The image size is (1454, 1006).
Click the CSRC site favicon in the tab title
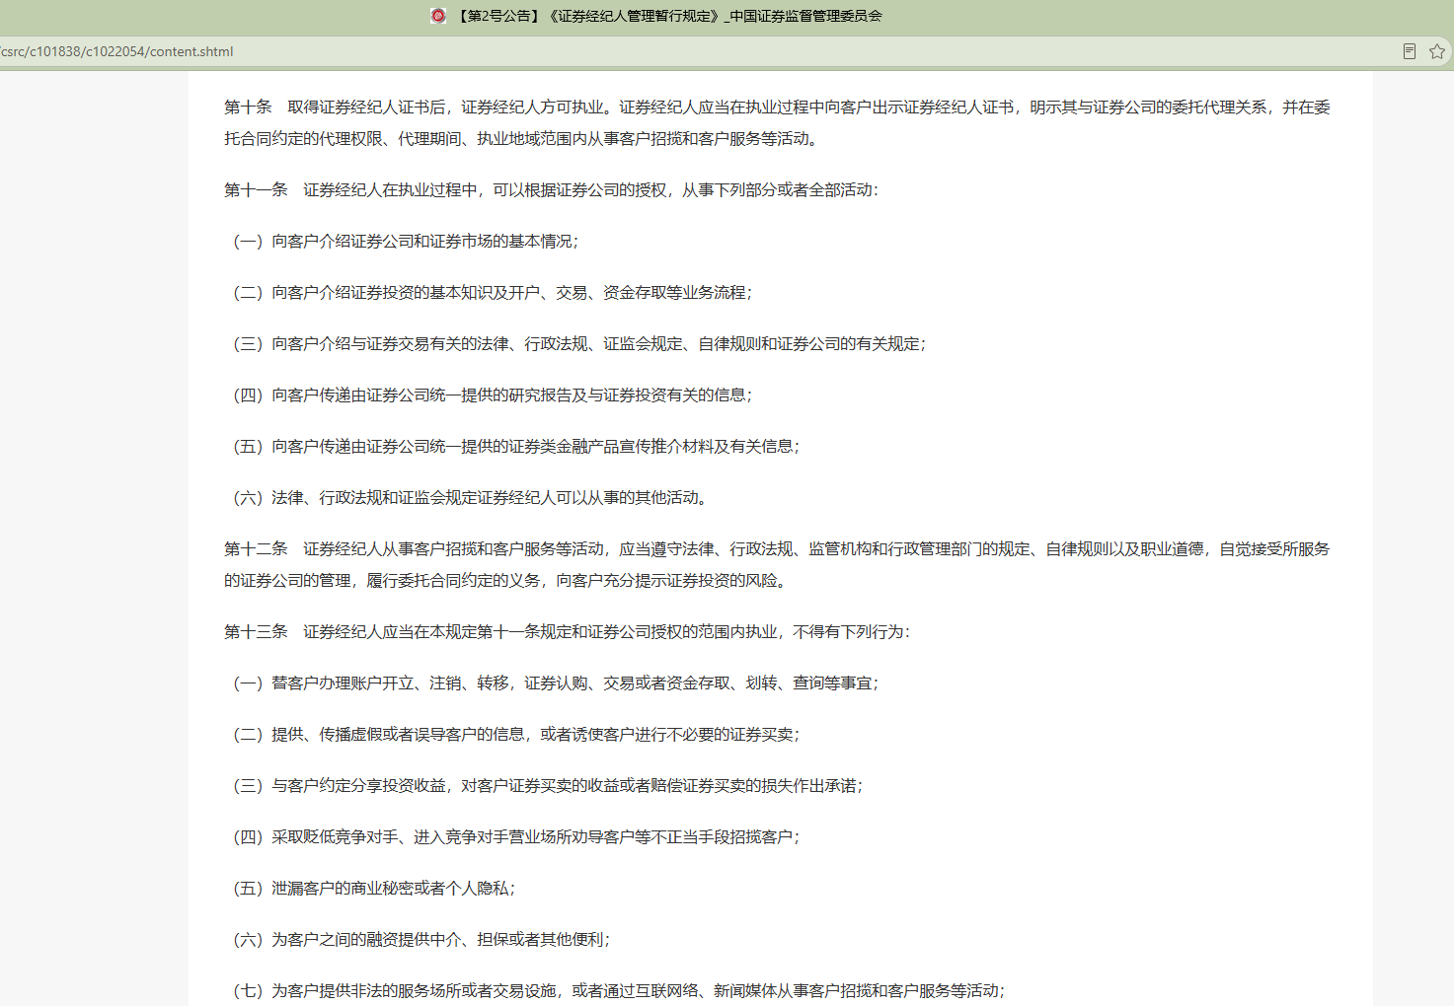[x=438, y=16]
